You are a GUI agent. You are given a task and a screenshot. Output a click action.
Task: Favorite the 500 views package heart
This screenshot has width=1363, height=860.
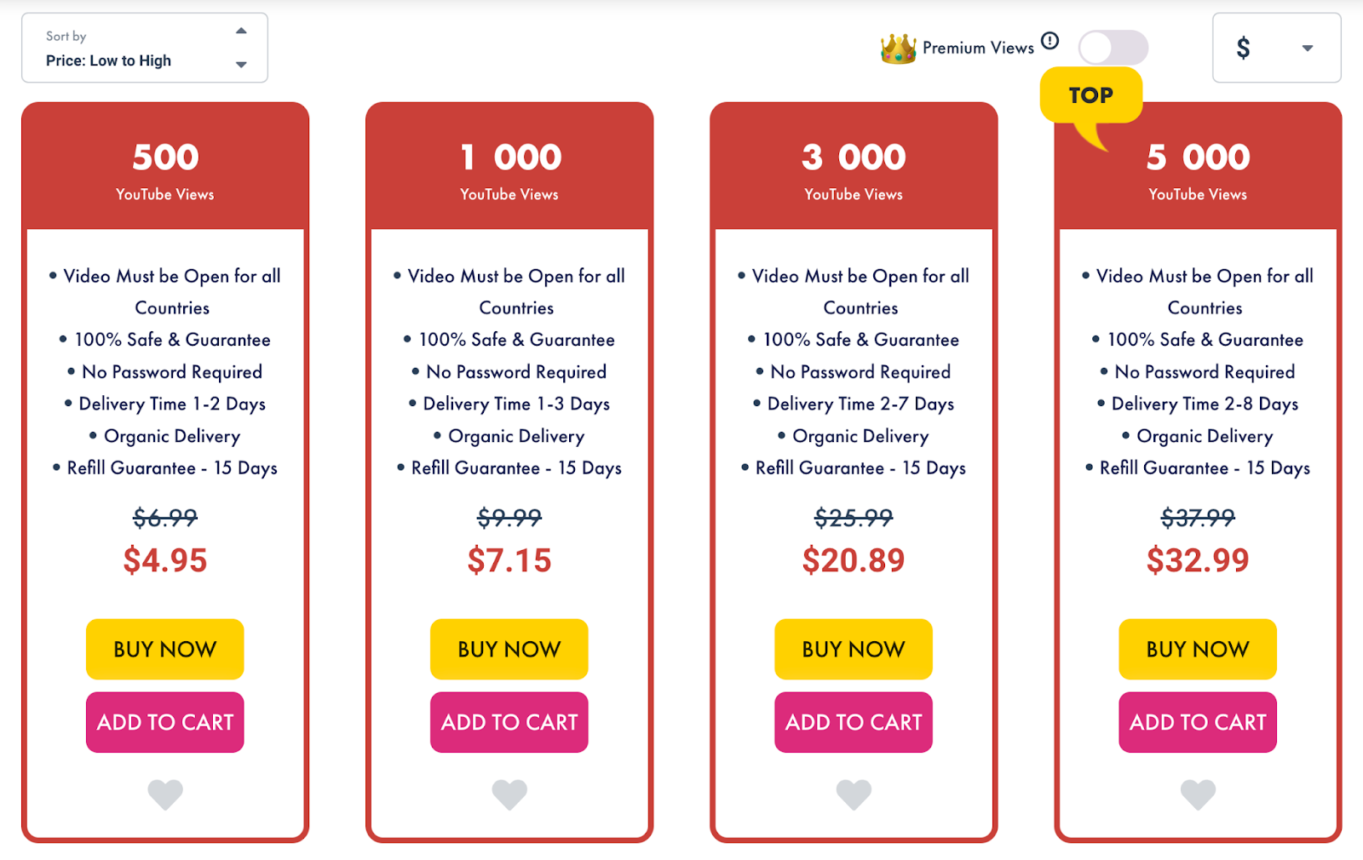165,794
